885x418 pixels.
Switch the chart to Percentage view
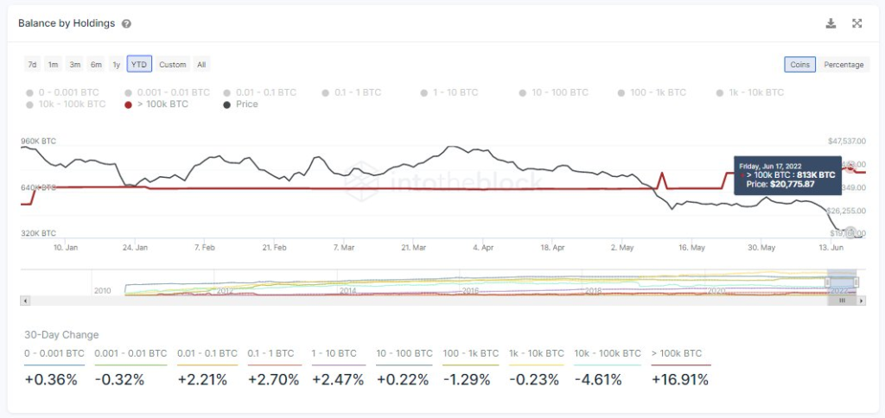844,64
